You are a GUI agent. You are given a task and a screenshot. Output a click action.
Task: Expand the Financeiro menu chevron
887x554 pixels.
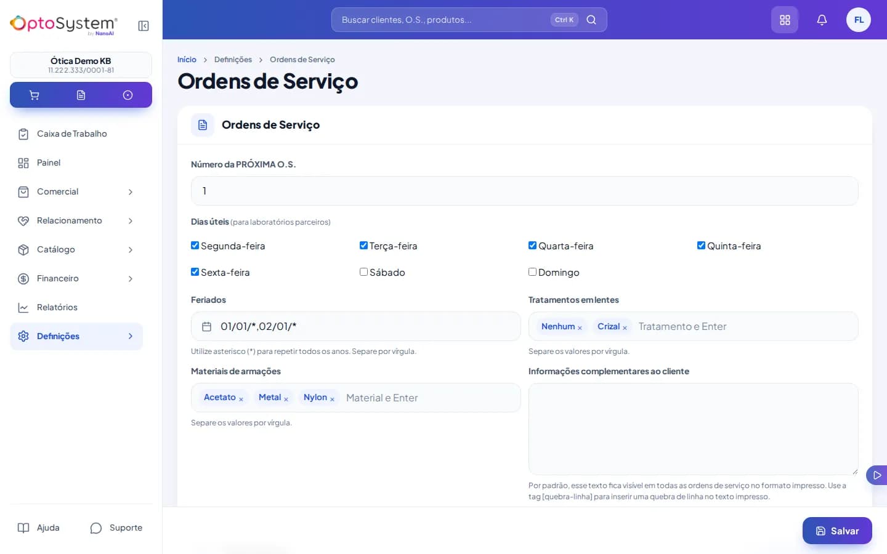click(x=131, y=279)
